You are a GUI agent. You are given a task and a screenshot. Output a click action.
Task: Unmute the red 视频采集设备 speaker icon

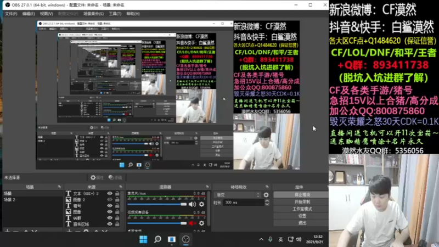pyautogui.click(x=192, y=223)
